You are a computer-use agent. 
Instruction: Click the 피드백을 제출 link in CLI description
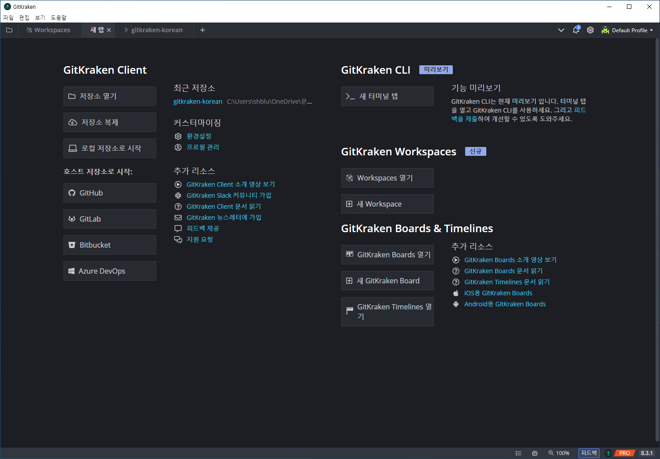coord(580,110)
